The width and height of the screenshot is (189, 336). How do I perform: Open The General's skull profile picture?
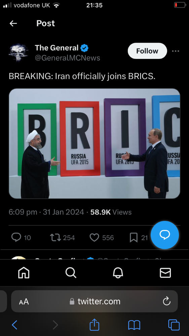pyautogui.click(x=18, y=52)
